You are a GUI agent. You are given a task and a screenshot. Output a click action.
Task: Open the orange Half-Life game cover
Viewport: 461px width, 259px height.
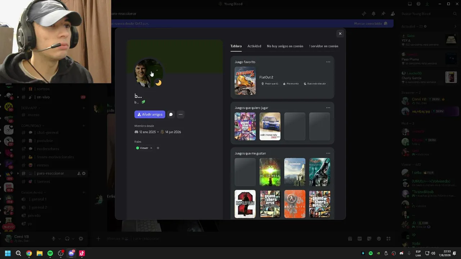[x=295, y=204]
